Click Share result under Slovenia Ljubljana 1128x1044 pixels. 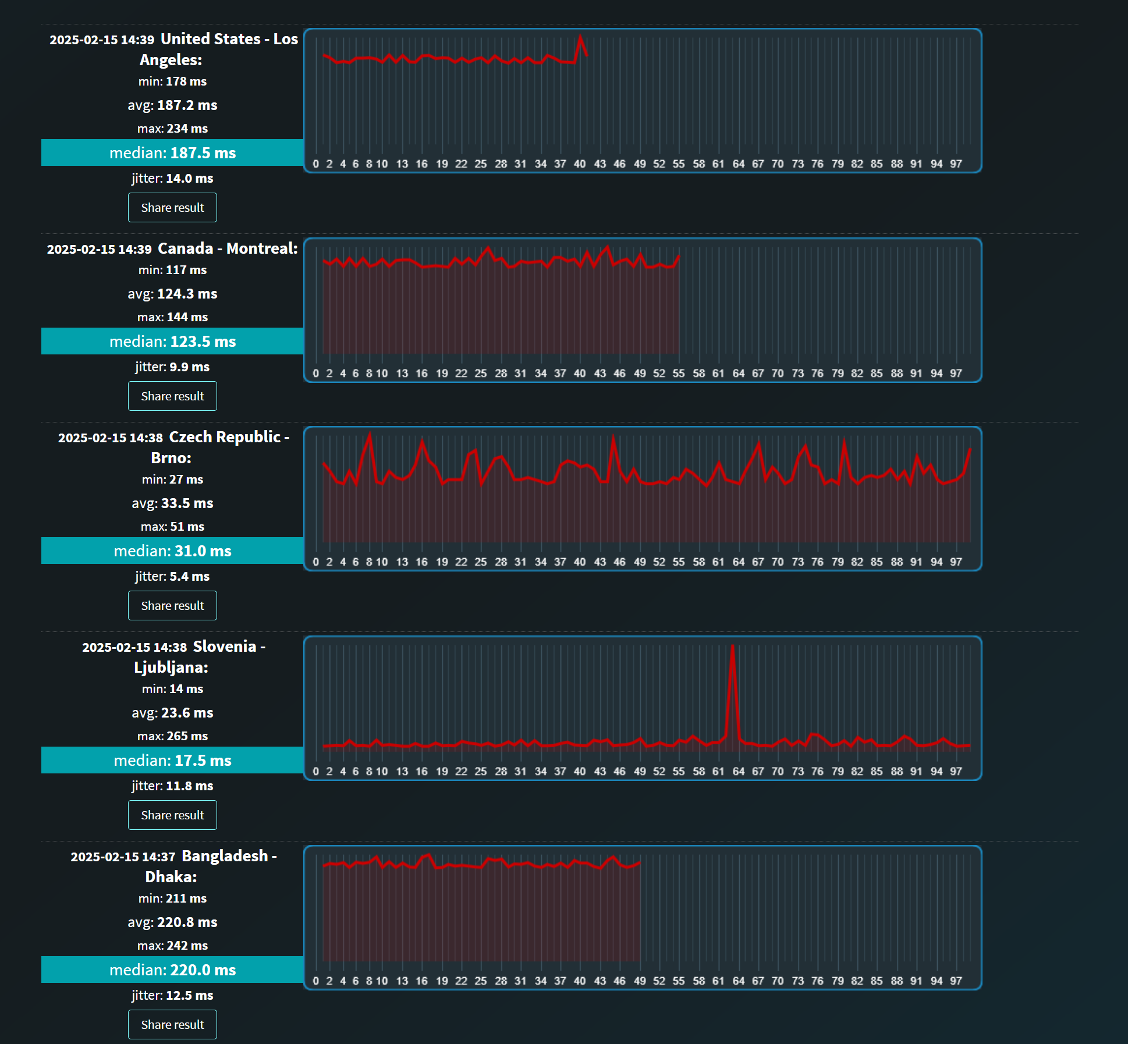[172, 815]
